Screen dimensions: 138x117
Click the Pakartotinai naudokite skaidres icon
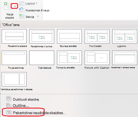pos(9,112)
